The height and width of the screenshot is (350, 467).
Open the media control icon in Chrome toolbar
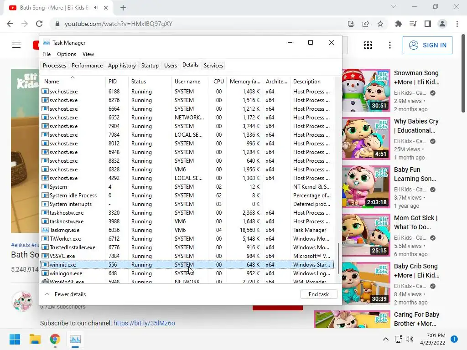pyautogui.click(x=413, y=24)
